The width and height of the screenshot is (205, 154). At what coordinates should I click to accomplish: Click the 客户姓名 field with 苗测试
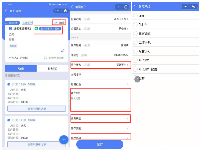pyautogui.click(x=100, y=45)
